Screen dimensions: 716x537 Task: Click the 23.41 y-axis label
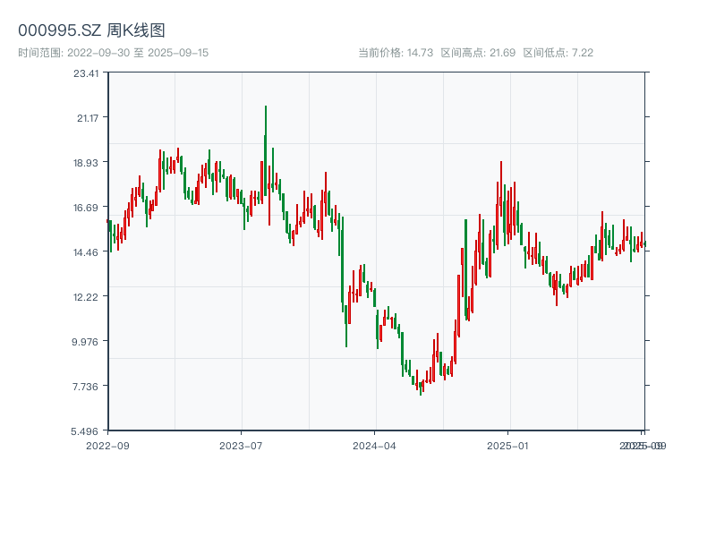pos(87,72)
